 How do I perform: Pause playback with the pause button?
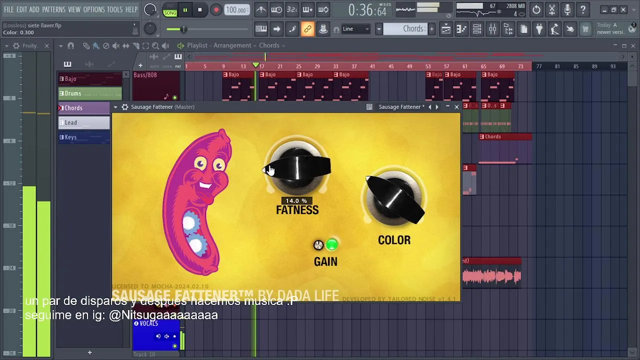coord(185,10)
